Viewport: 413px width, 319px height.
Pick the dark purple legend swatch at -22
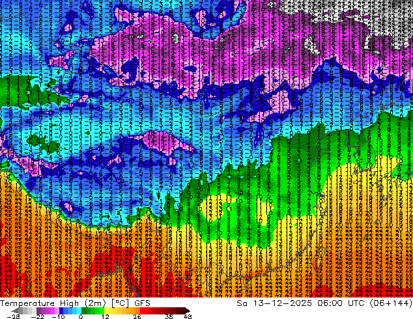coord(38,311)
